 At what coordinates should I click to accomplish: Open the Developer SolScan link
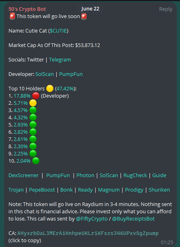click(45, 74)
